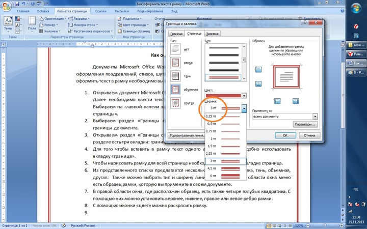Open the Параметры страницы dialog launcher
The height and width of the screenshot is (229, 367).
coord(112,37)
